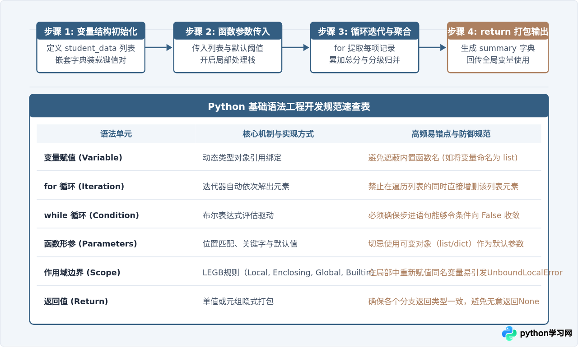Select the 作用域边界 (Scope) row label

[x=82, y=273]
